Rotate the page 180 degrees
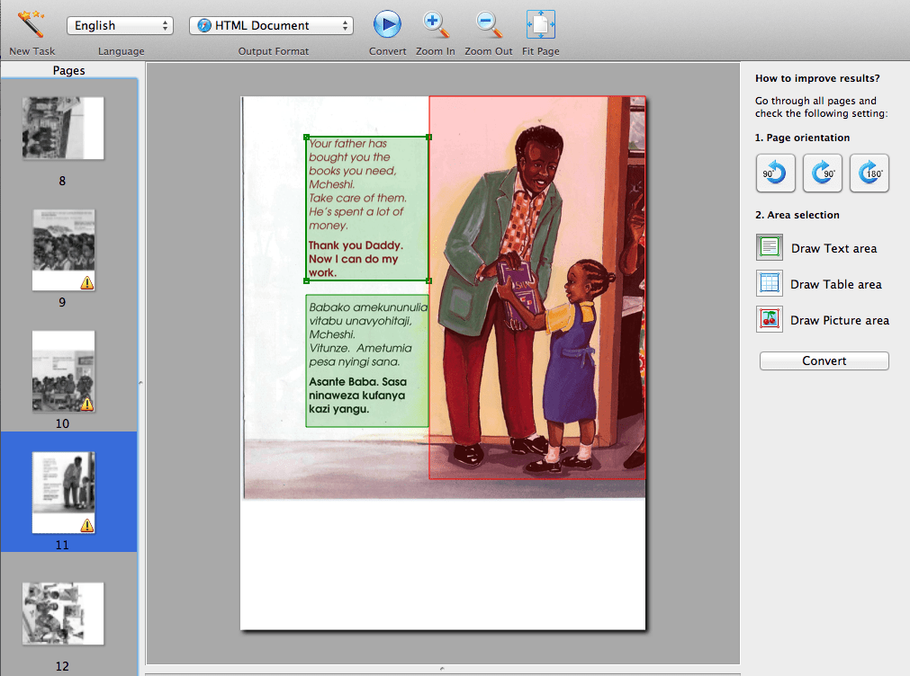Viewport: 910px width, 676px height. (x=869, y=173)
